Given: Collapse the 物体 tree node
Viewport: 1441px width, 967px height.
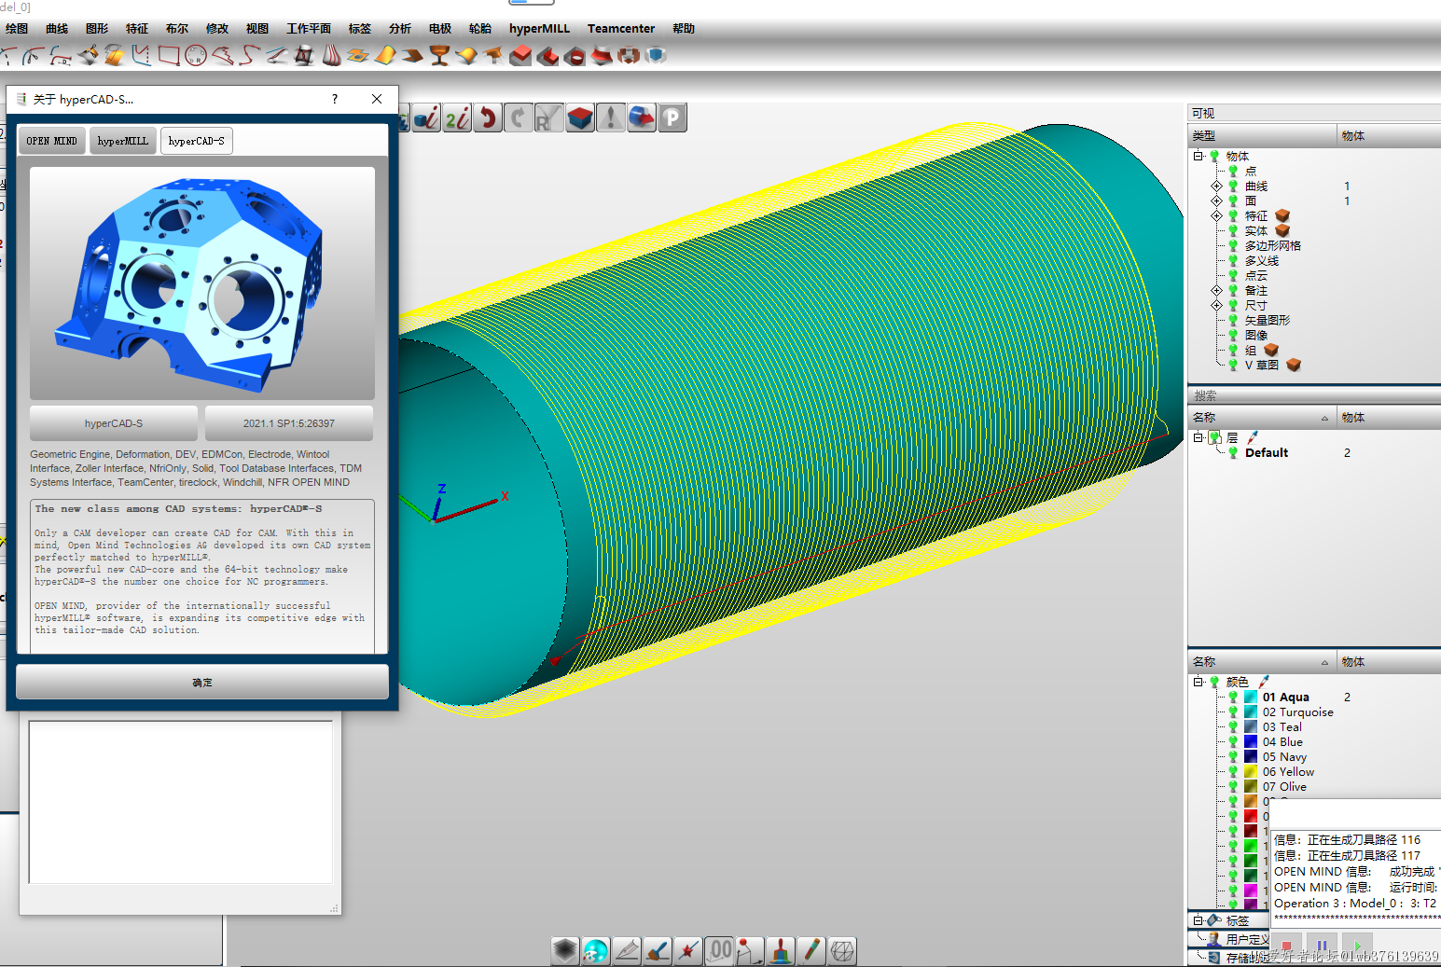Looking at the screenshot, I should [1199, 157].
